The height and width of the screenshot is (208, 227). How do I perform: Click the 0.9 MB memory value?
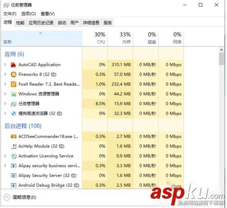(124, 156)
